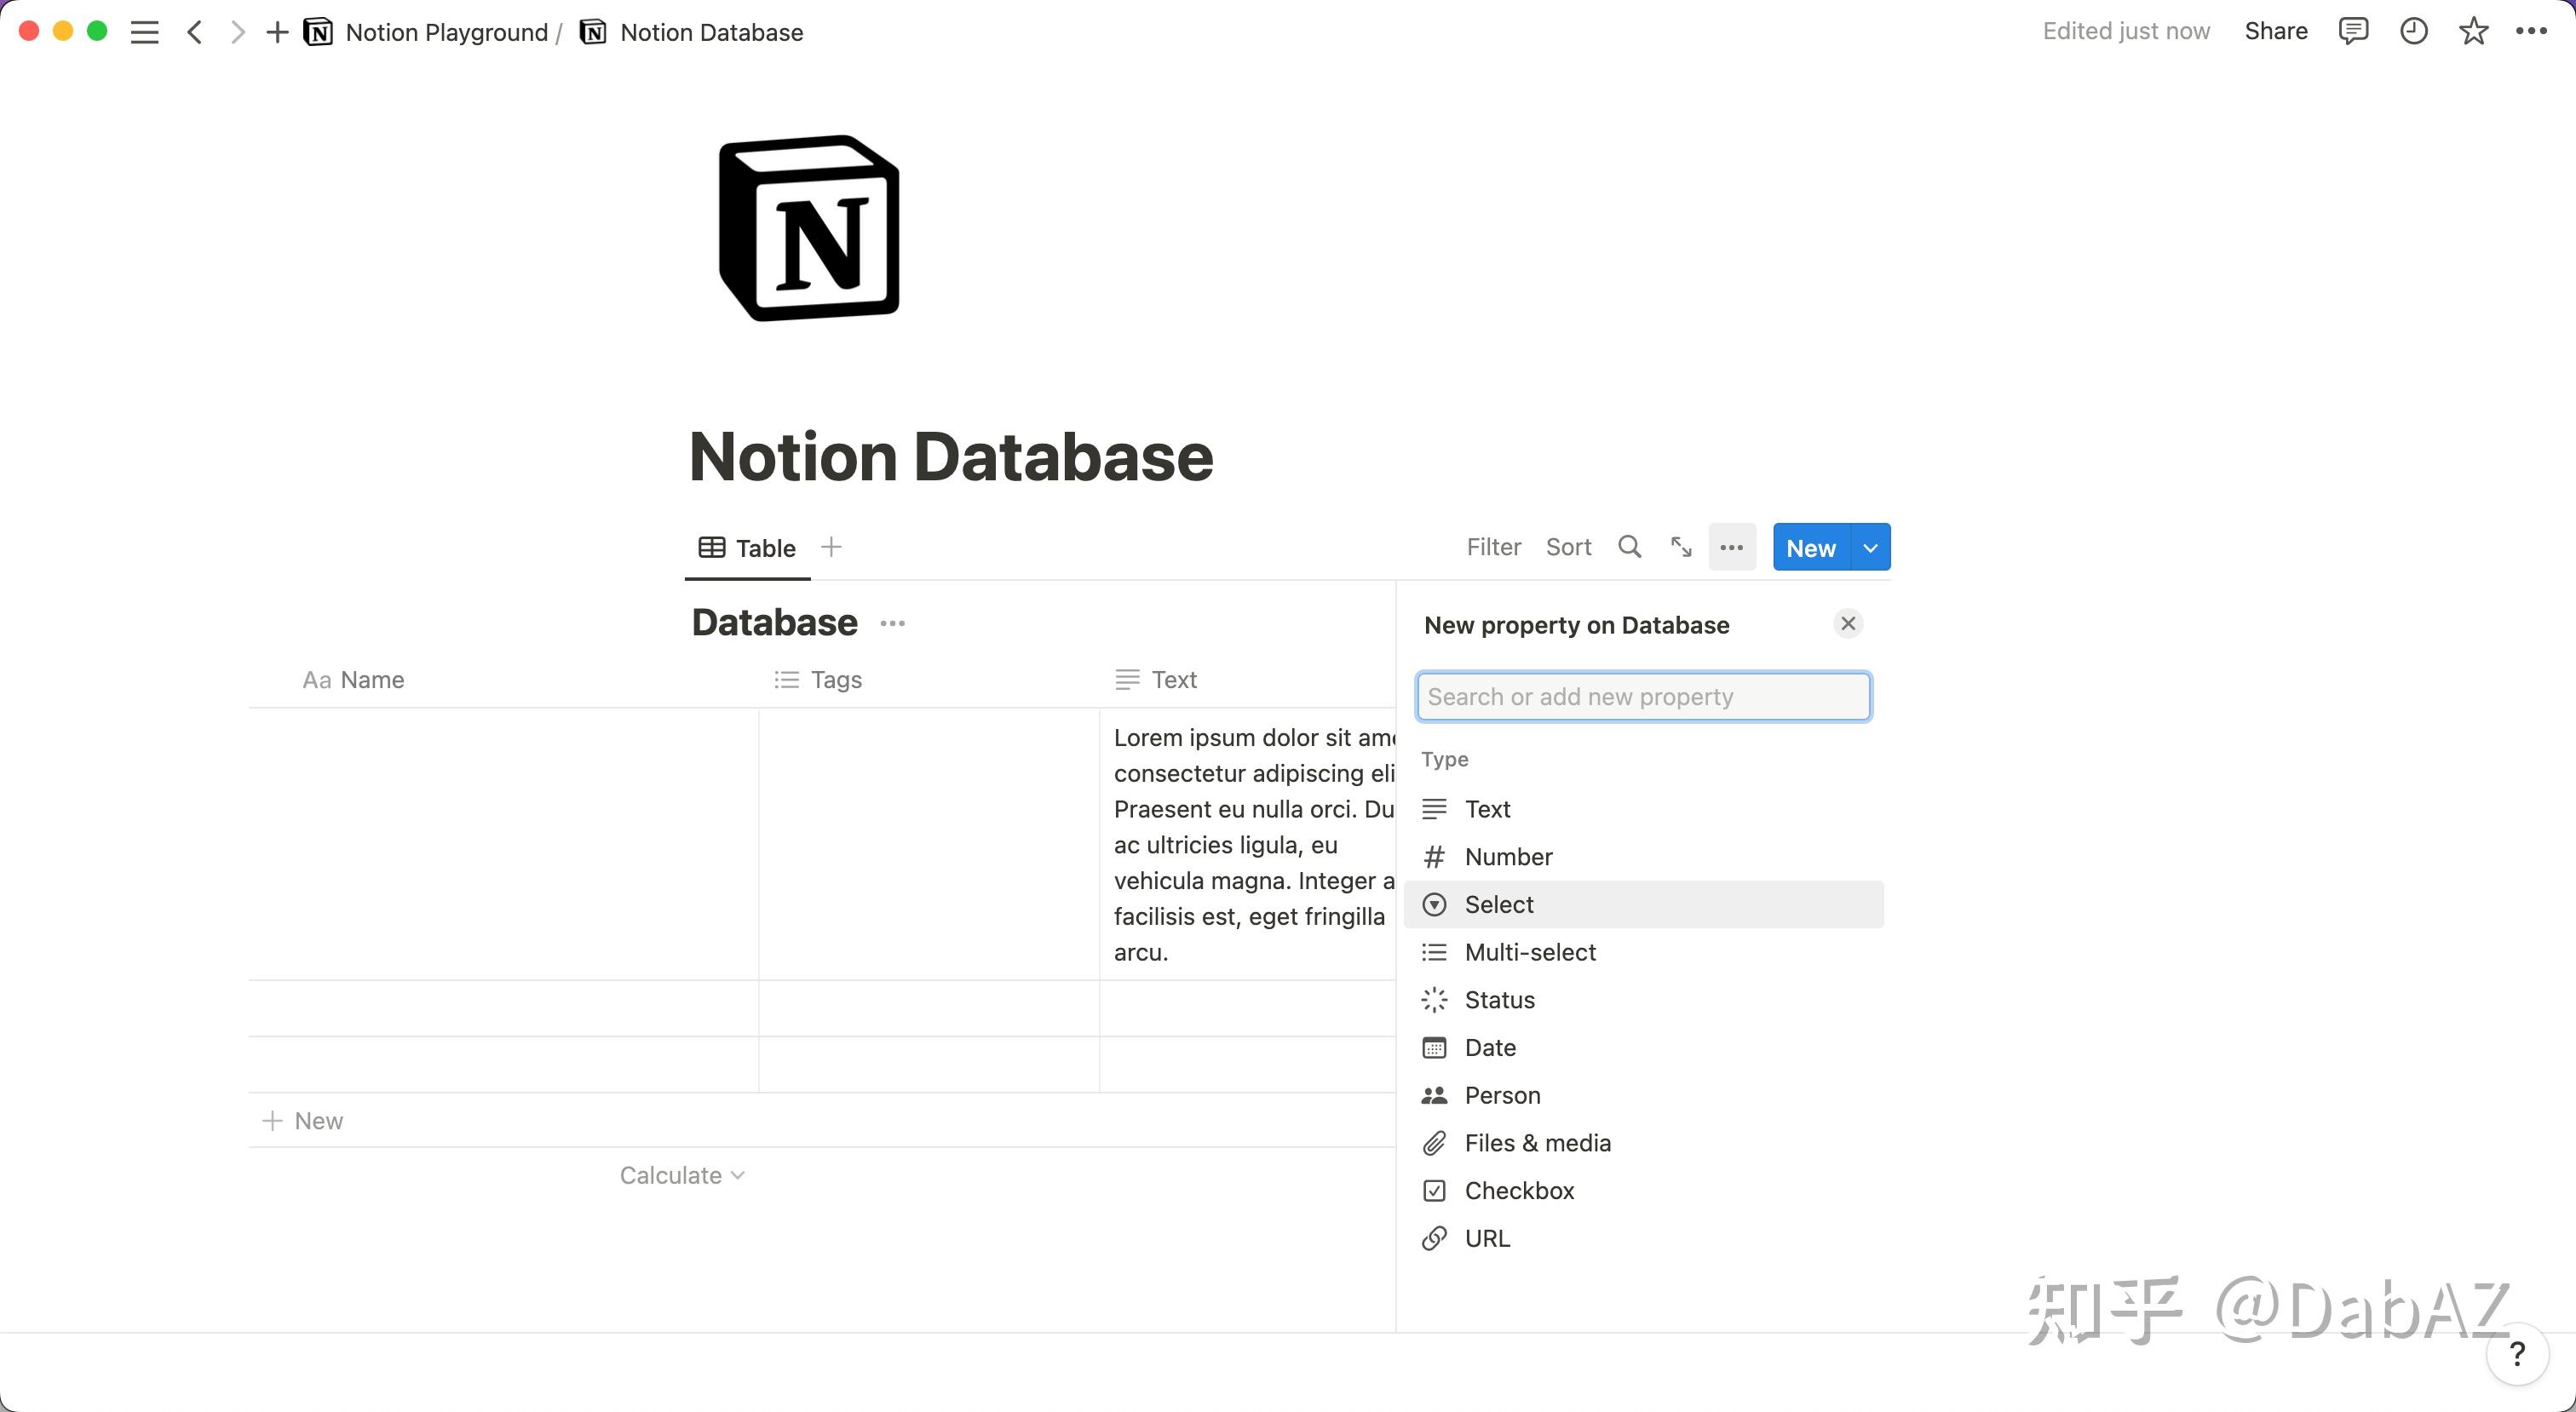This screenshot has width=2576, height=1412.
Task: Add page to favorites with the star icon
Action: pos(2473,31)
